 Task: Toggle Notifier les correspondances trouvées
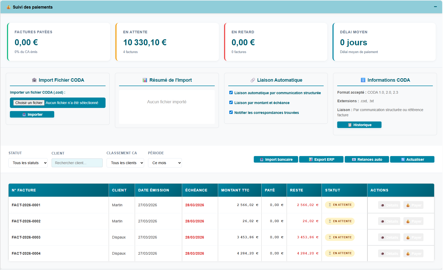[x=231, y=112]
